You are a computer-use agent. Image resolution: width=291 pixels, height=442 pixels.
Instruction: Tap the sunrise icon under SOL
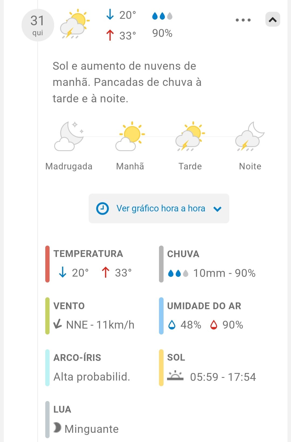pos(175,375)
